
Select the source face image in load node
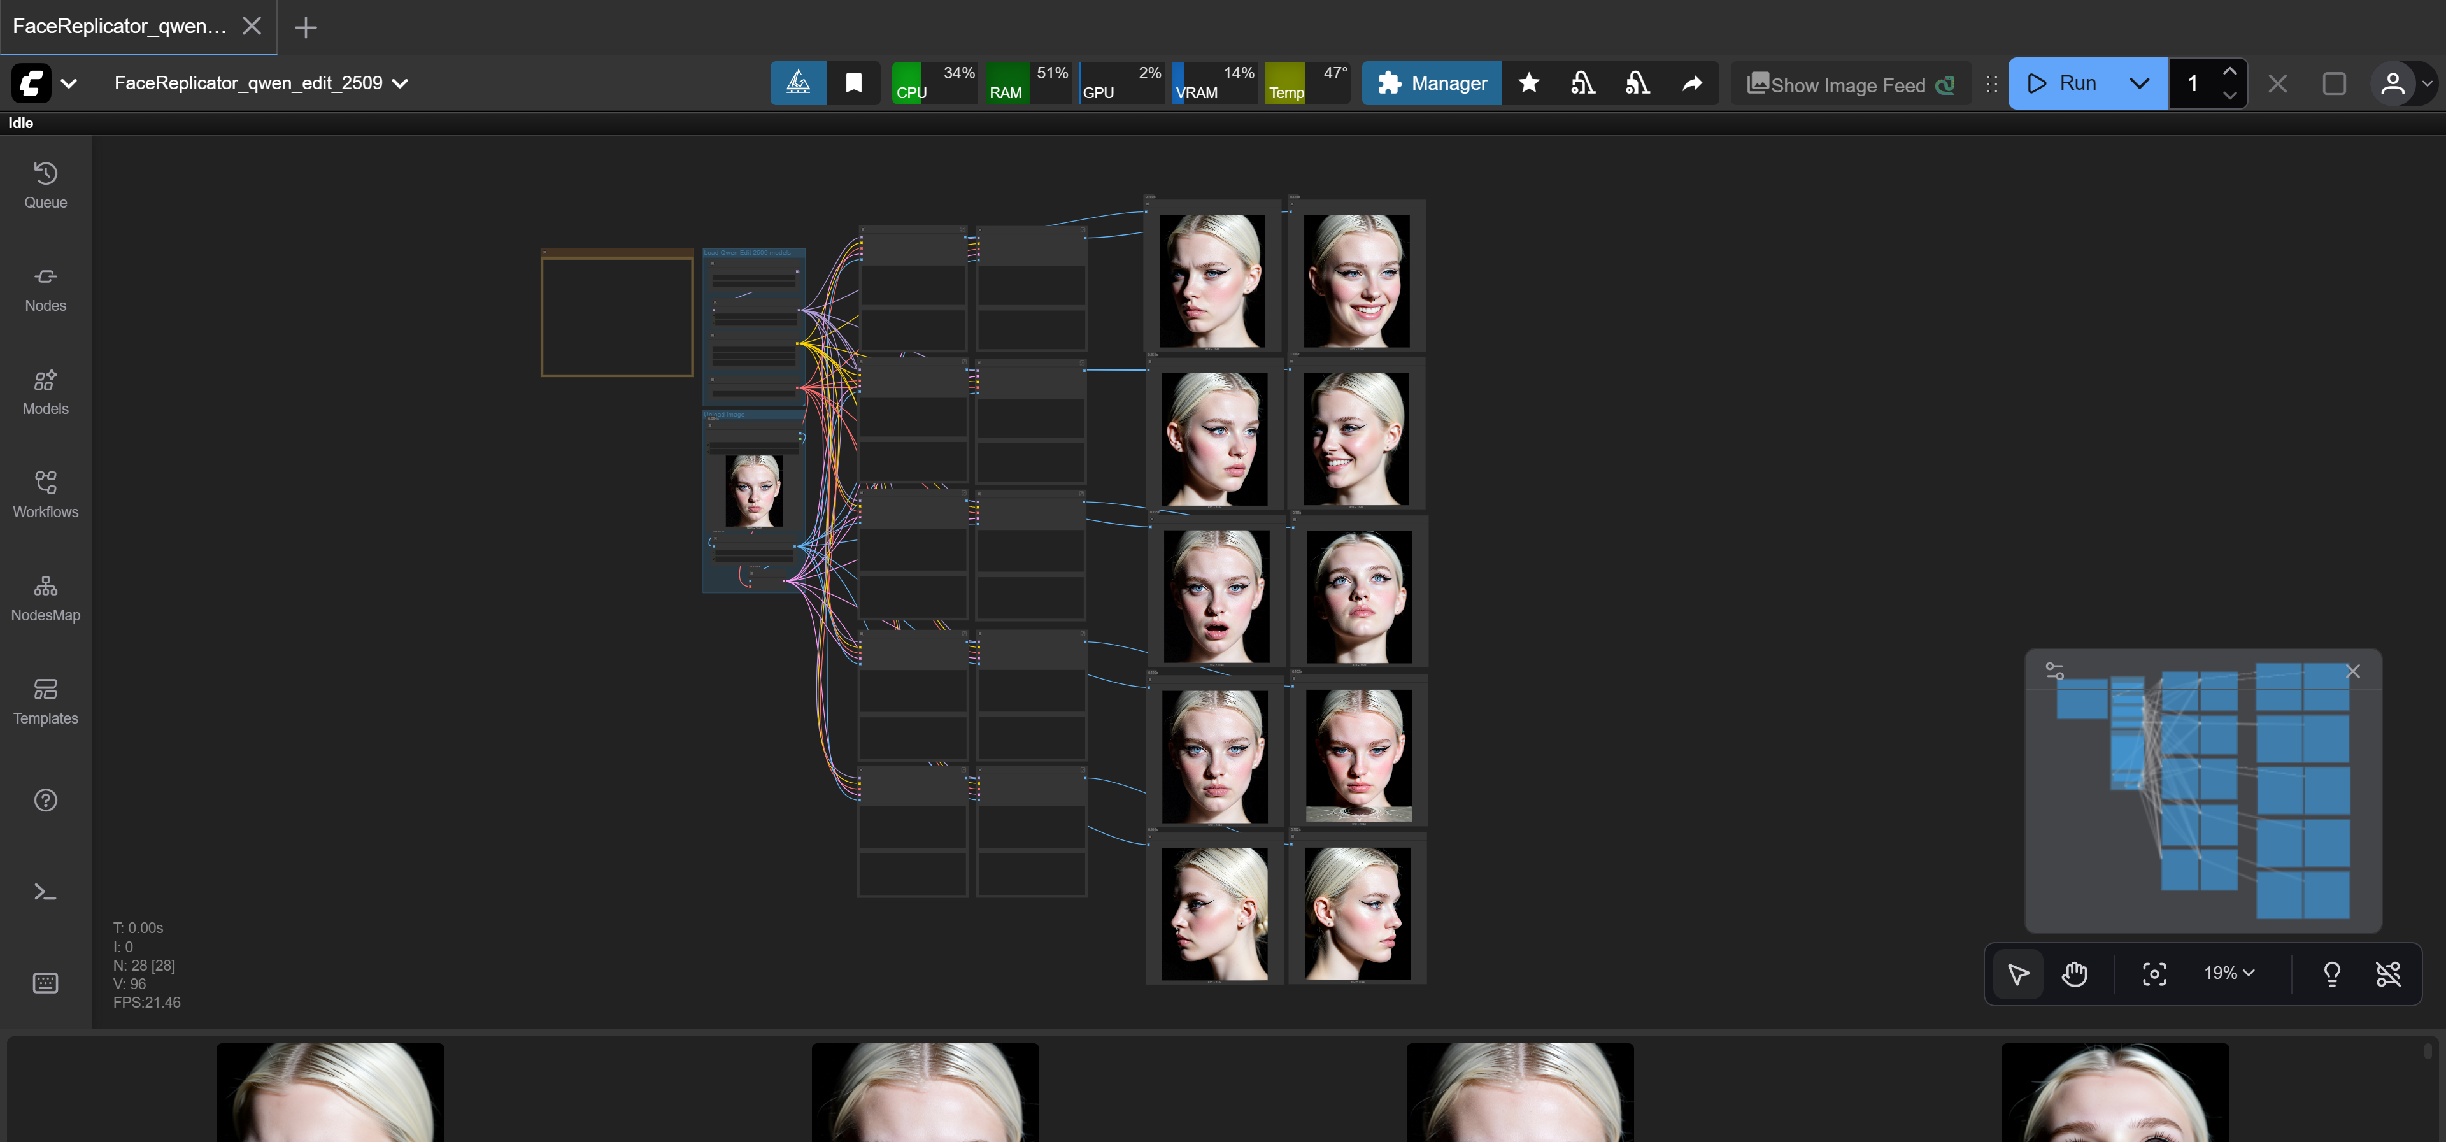(x=754, y=490)
